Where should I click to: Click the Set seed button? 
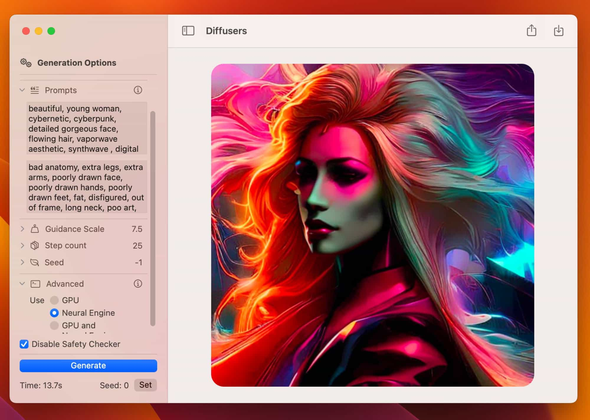[x=145, y=385]
